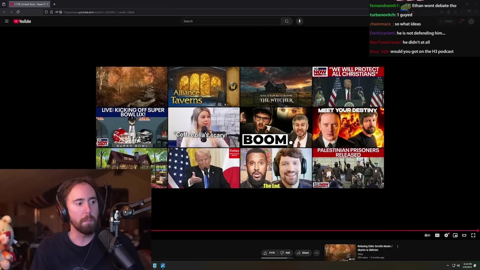Open Alliance Taverns end-screen video
This screenshot has width=480, height=270.
pos(204,87)
